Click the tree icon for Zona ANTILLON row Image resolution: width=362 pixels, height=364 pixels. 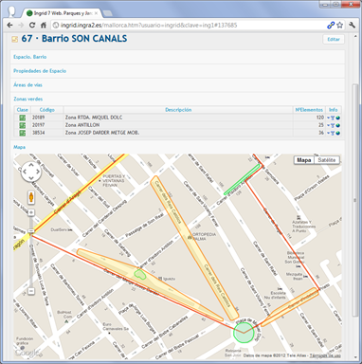click(333, 125)
